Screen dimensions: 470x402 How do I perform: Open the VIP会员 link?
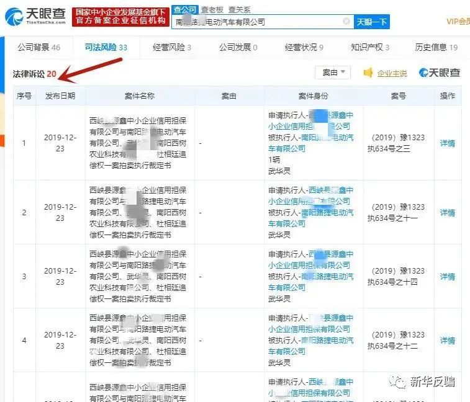coord(458,21)
